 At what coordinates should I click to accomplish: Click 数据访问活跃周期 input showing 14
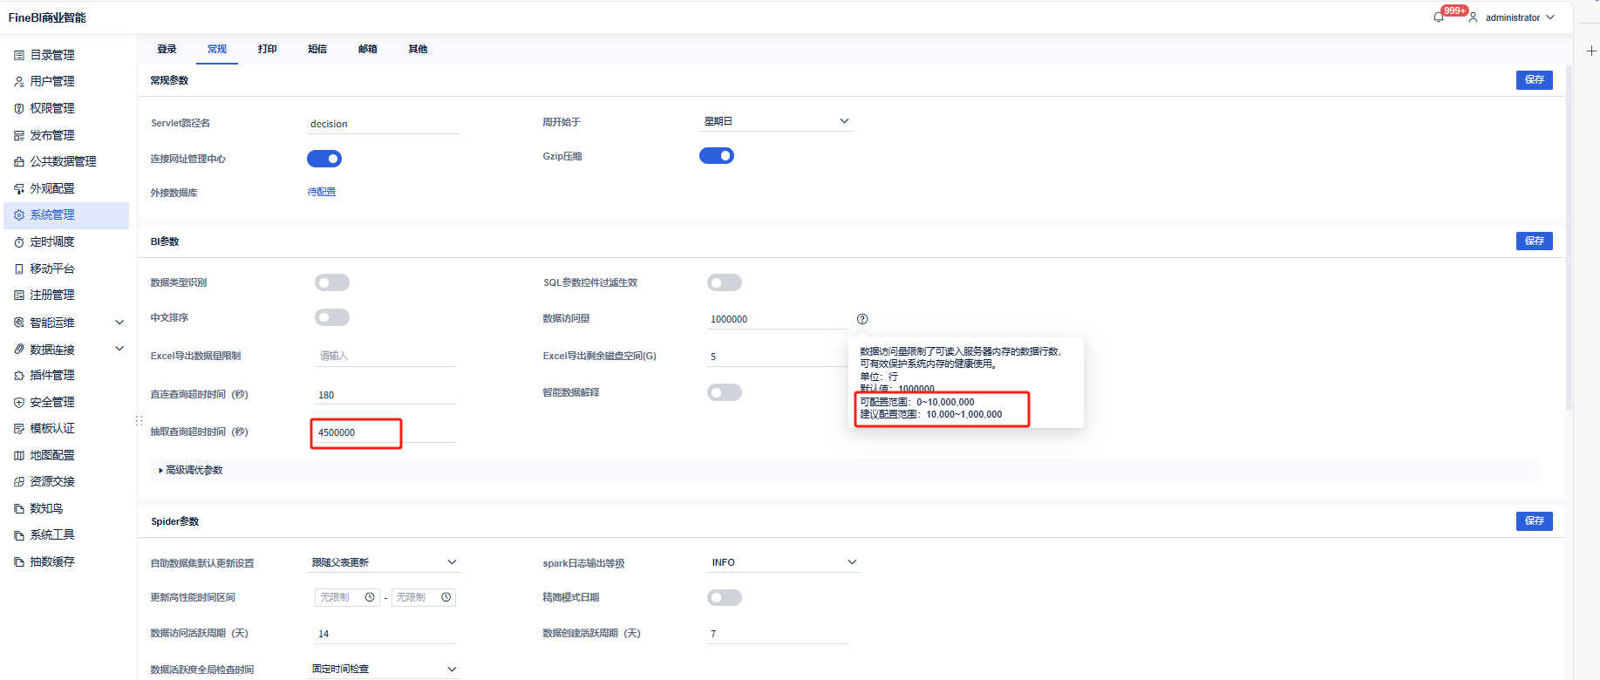tap(385, 634)
